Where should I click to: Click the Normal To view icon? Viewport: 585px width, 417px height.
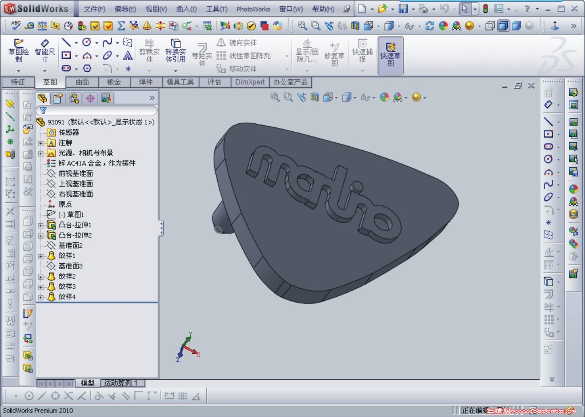(x=555, y=26)
